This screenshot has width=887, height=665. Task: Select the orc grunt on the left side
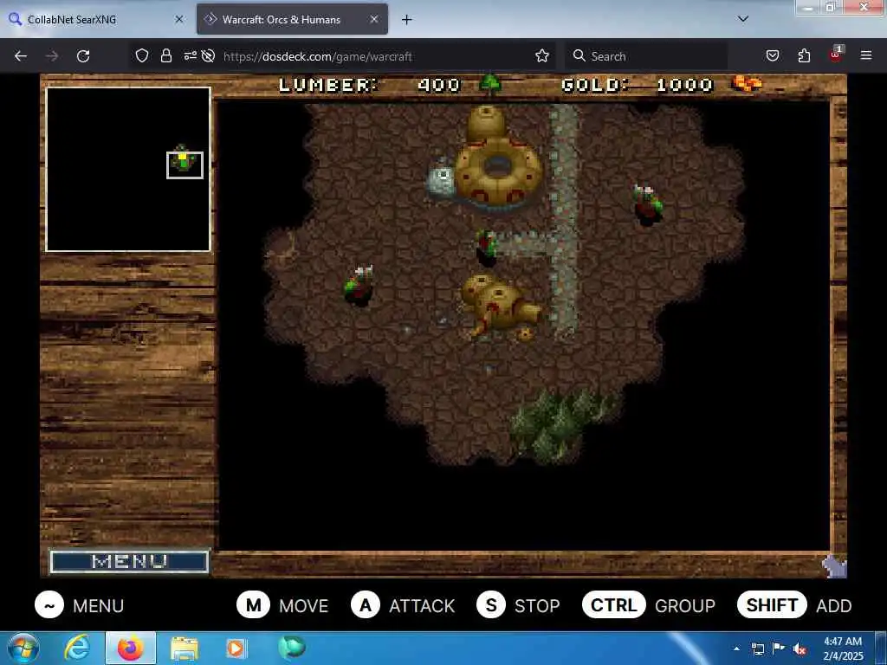pos(359,286)
